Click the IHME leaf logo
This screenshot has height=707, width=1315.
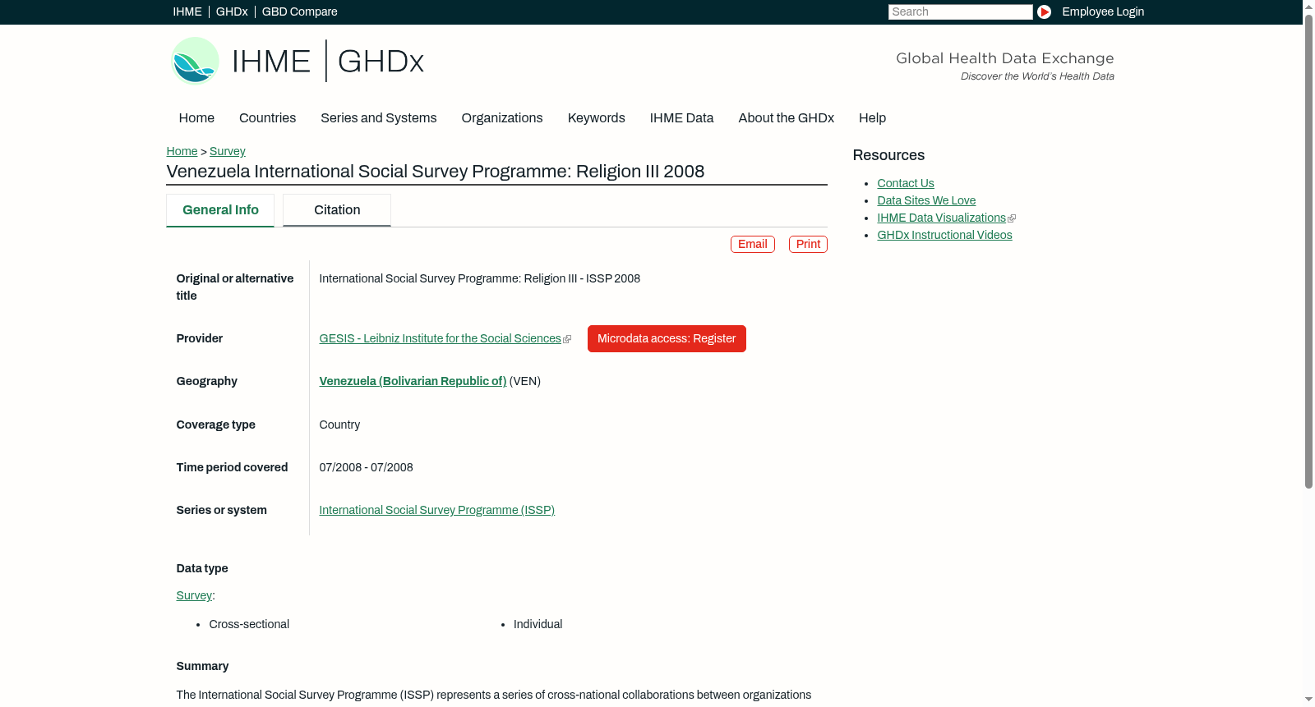click(x=195, y=61)
